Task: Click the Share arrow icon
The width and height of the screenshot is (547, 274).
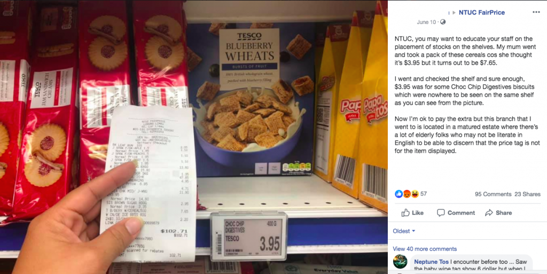Action: click(489, 213)
